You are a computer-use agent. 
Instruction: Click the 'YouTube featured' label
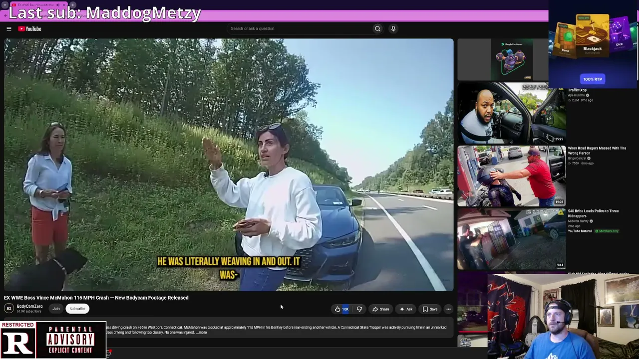pyautogui.click(x=580, y=231)
